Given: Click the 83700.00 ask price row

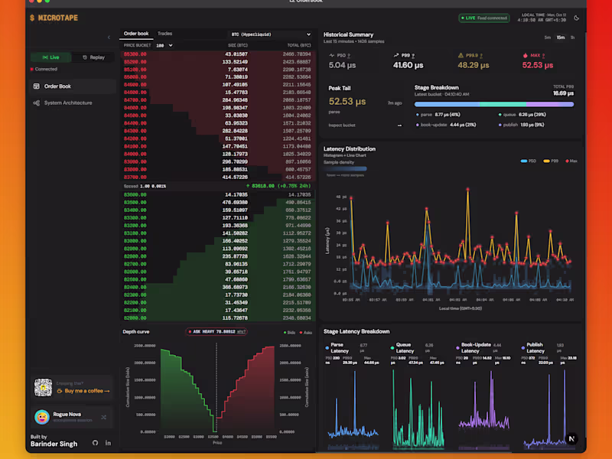Looking at the screenshot, I should [x=217, y=177].
